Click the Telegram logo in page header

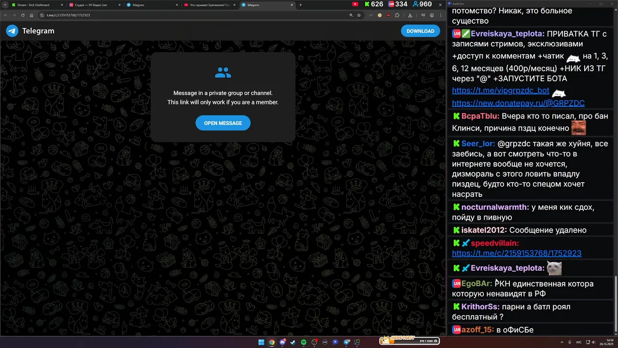point(12,31)
